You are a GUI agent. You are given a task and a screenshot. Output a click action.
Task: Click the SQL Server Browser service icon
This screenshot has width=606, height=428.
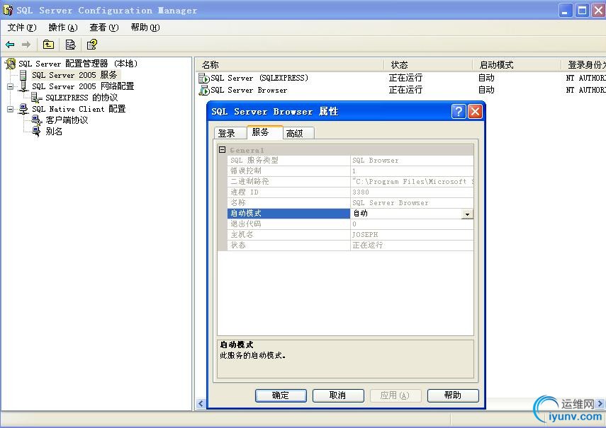(x=203, y=91)
